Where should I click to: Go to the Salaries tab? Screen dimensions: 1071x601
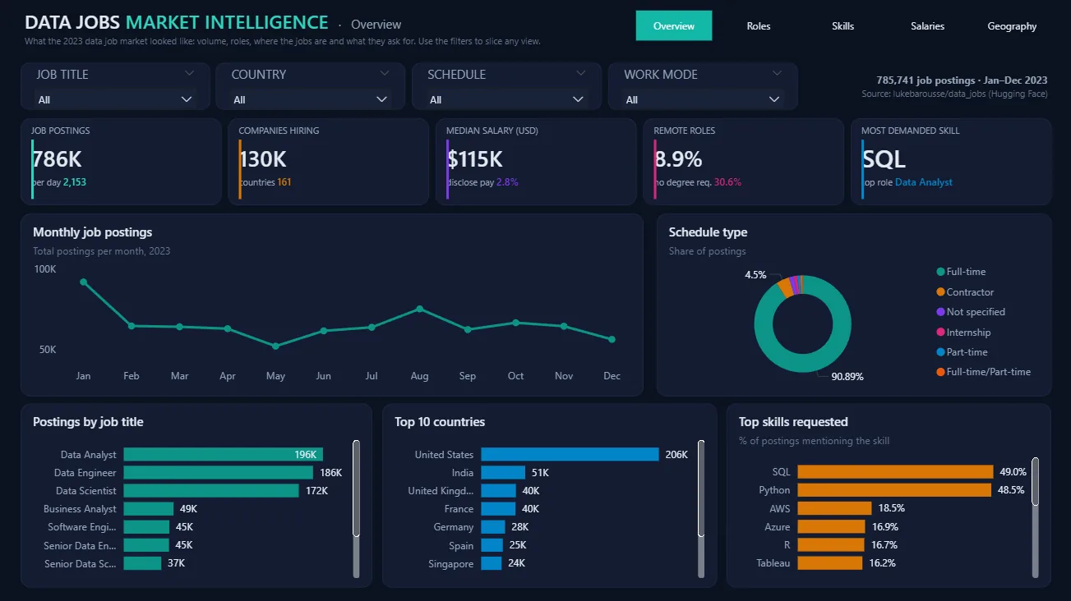[x=928, y=26]
